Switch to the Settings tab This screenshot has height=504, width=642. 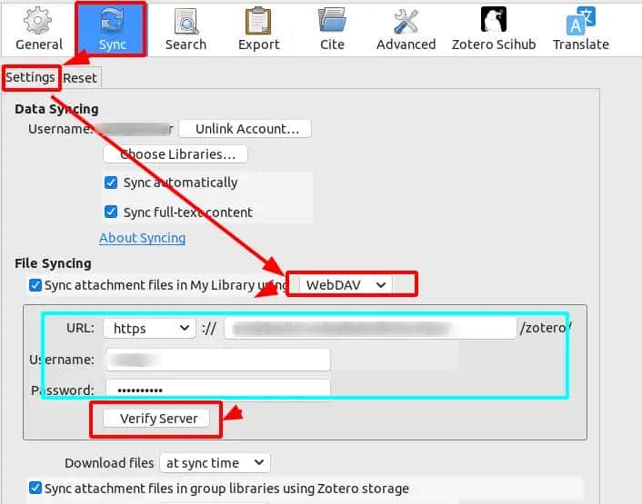click(x=30, y=78)
